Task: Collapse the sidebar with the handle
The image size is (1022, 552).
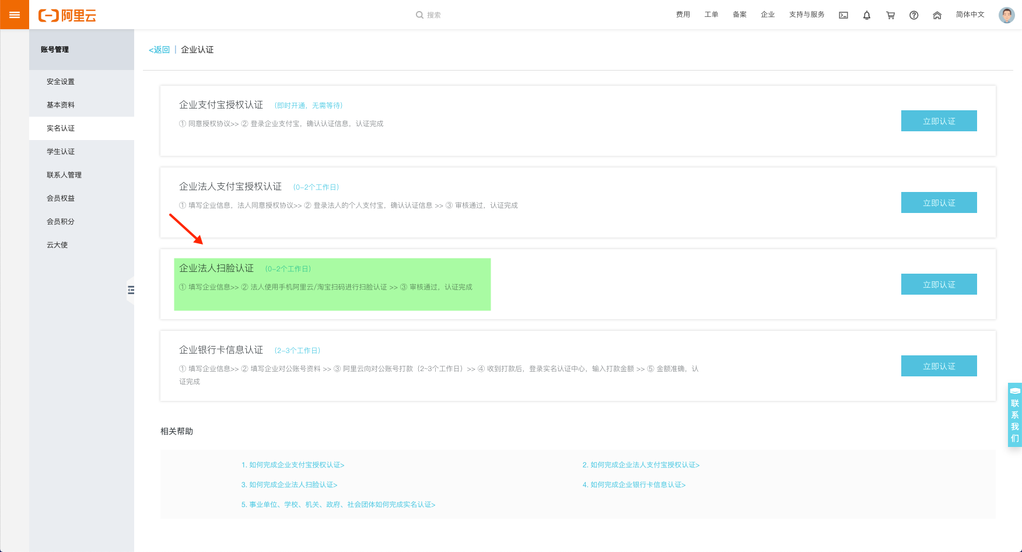Action: (131, 290)
